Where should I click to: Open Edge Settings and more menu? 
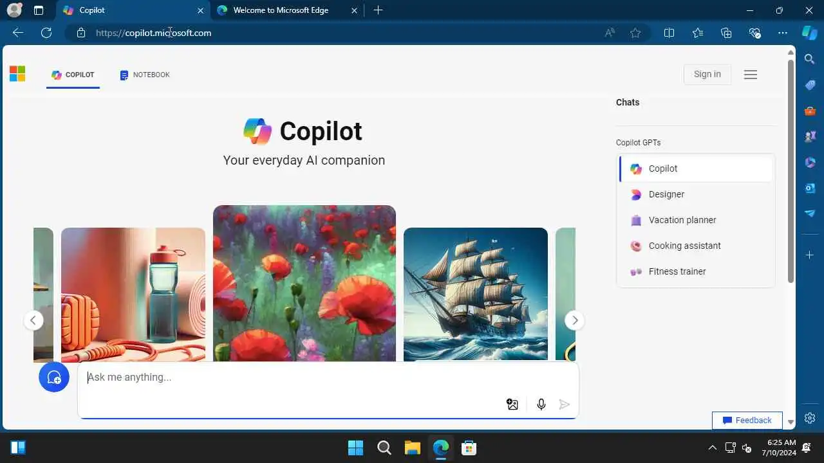pyautogui.click(x=783, y=33)
